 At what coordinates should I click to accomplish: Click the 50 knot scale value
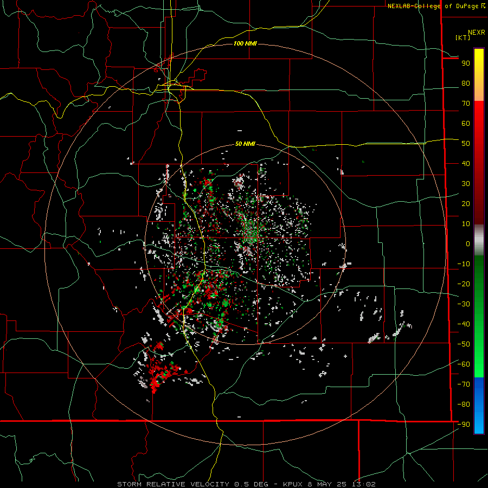coord(466,144)
